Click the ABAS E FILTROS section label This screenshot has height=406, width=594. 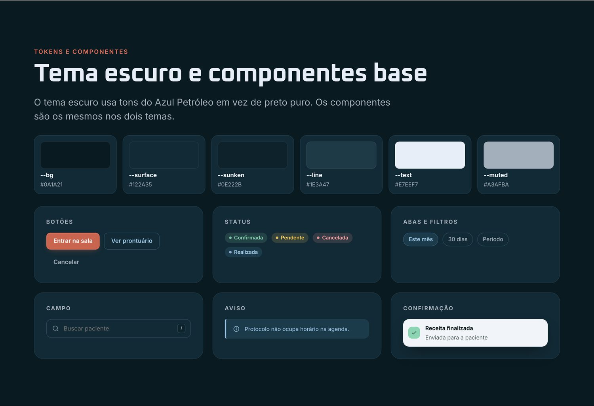pyautogui.click(x=430, y=222)
